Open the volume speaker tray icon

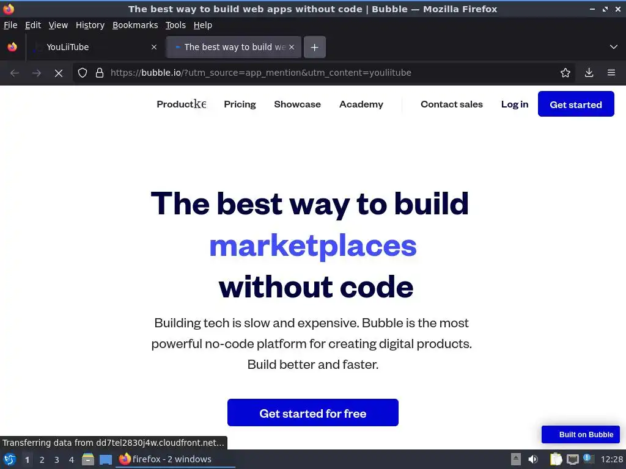pyautogui.click(x=533, y=459)
